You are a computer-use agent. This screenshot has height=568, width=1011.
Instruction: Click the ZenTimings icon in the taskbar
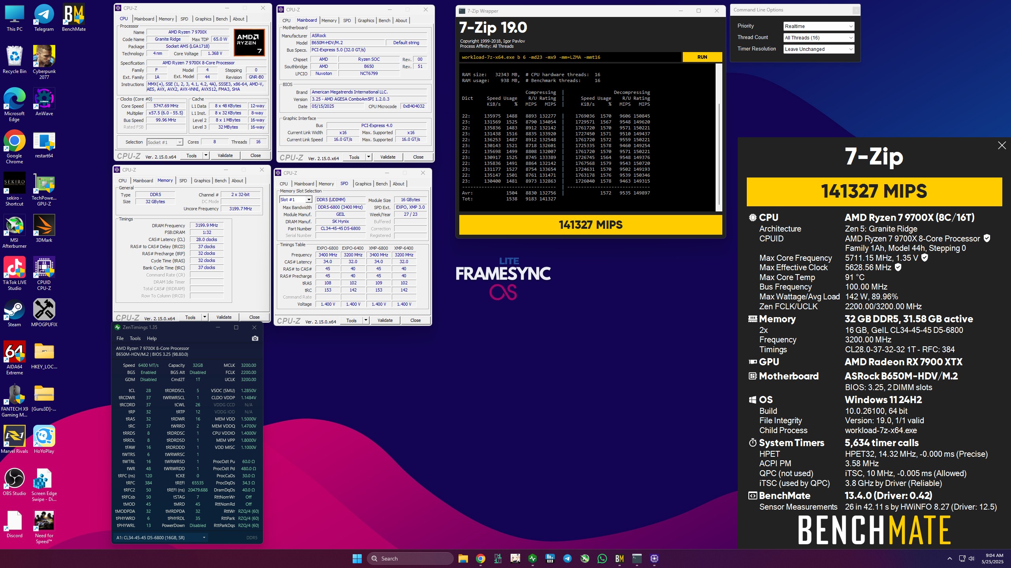(x=532, y=559)
